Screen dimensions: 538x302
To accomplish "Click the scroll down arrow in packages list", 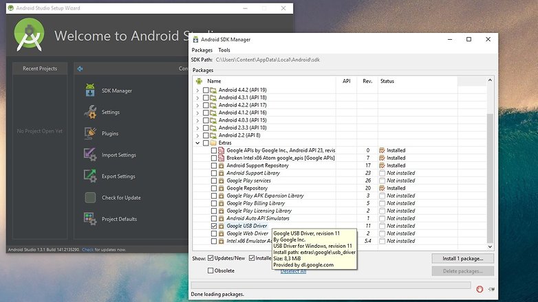I will 490,246.
